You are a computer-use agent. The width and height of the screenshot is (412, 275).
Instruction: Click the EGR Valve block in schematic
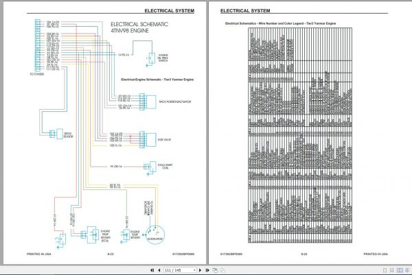[151, 140]
